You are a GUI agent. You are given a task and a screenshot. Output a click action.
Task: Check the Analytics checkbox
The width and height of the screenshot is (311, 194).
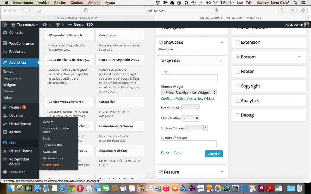237,101
